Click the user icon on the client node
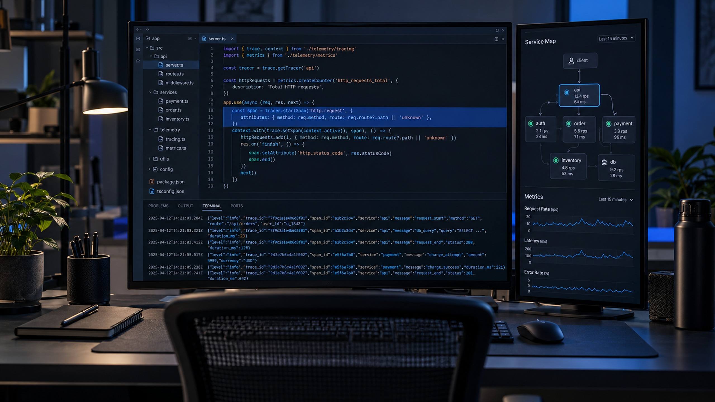715x402 pixels. tap(571, 61)
